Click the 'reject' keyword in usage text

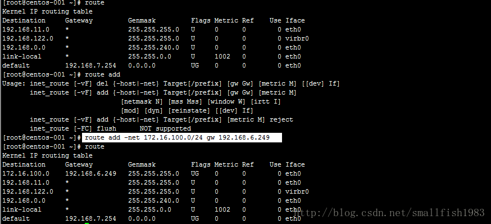281,119
